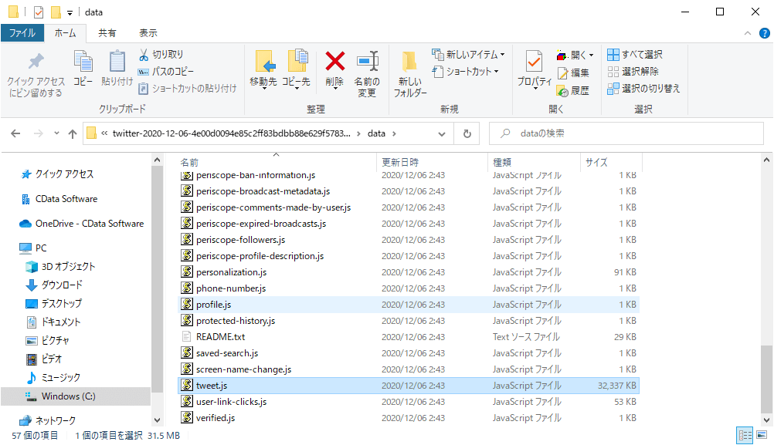Sort by Size (サイズ) column header
This screenshot has height=445, width=774.
(x=611, y=162)
